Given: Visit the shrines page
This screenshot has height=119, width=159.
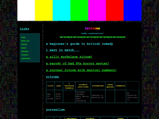Looking at the screenshot, I should [x=25, y=51].
